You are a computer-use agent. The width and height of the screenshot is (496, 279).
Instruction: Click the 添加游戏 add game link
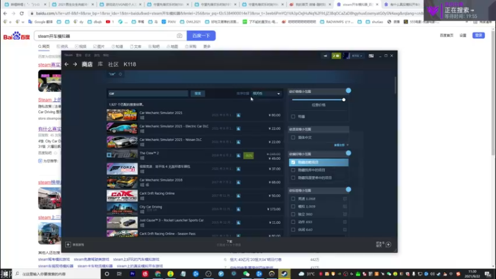pos(78,245)
